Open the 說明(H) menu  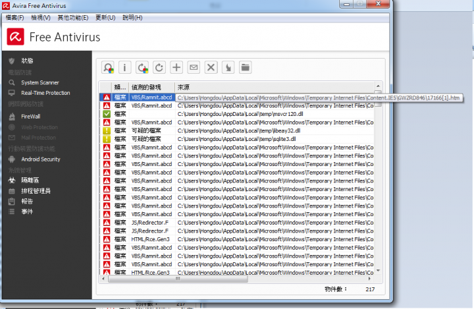tap(132, 18)
